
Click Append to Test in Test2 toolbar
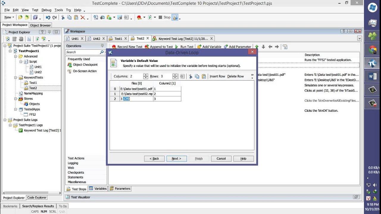(x=159, y=47)
